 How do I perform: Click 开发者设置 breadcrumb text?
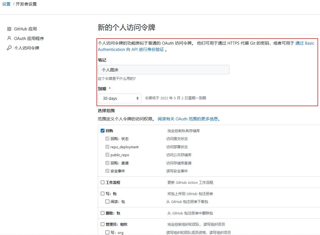click(26, 4)
